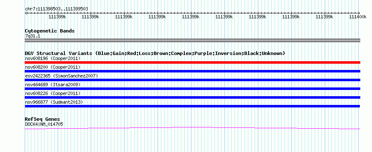Open the nsv966877 (Sudmant2013) variant label
Screen dimensions: 372x152
coord(54,102)
